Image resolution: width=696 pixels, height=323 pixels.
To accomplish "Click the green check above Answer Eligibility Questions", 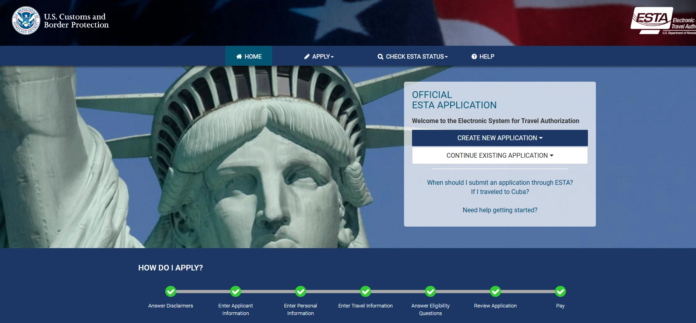I will point(430,292).
